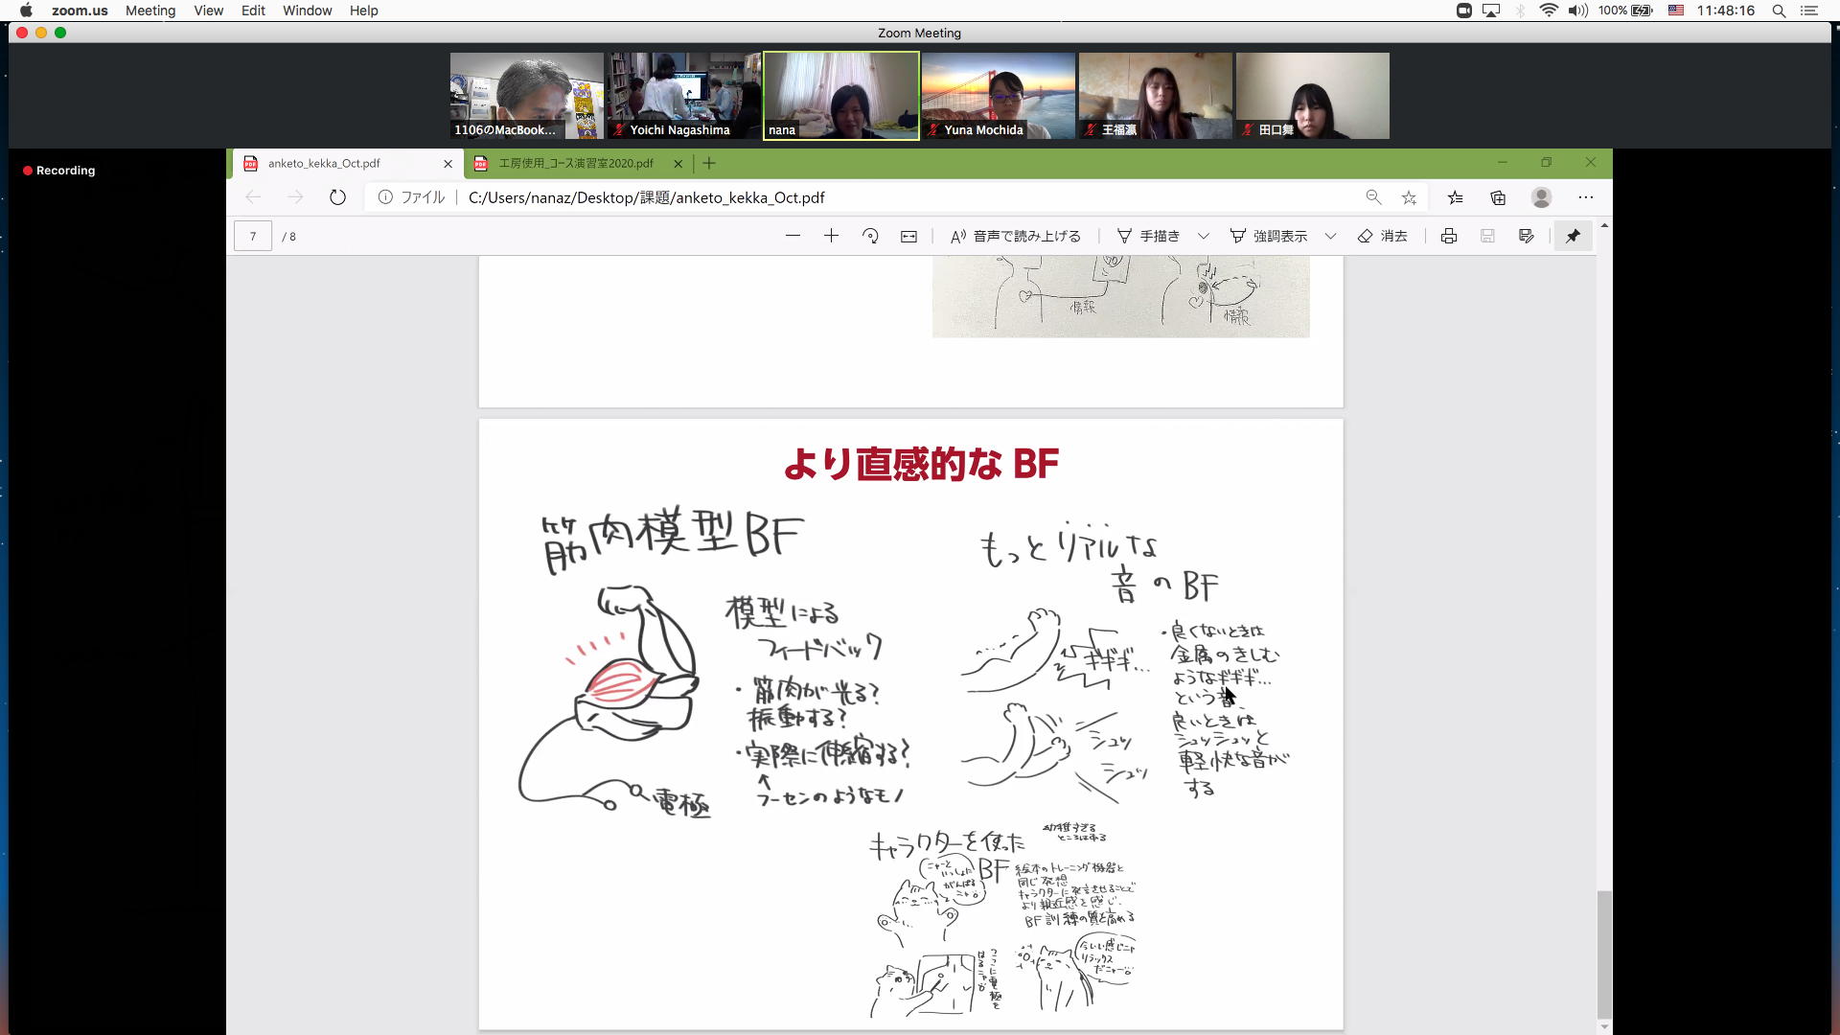Toggle the 手描き draw tool

[1148, 236]
